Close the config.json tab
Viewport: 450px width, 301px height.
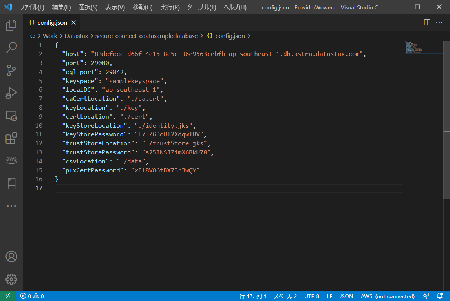[74, 23]
